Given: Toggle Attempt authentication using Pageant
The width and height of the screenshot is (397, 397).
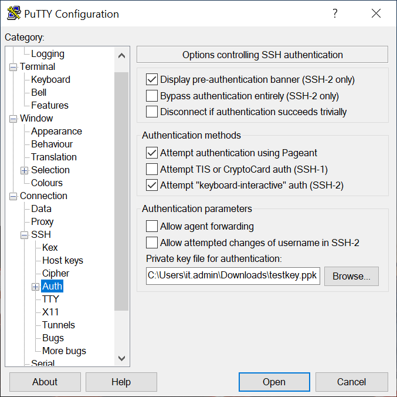Looking at the screenshot, I should tap(152, 153).
